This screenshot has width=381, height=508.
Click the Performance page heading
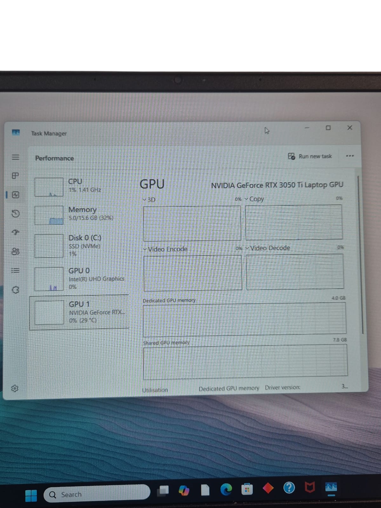point(54,158)
